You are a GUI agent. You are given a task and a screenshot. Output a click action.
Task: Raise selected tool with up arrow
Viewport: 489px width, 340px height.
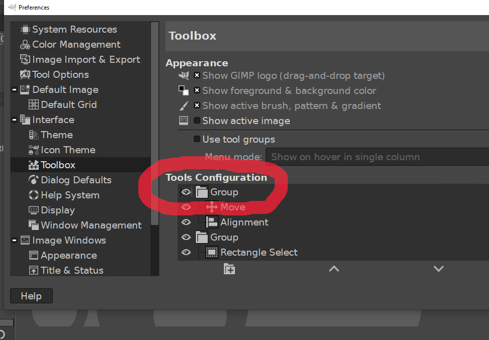click(334, 269)
